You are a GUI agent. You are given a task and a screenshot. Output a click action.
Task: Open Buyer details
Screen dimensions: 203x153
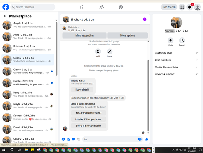(82, 90)
